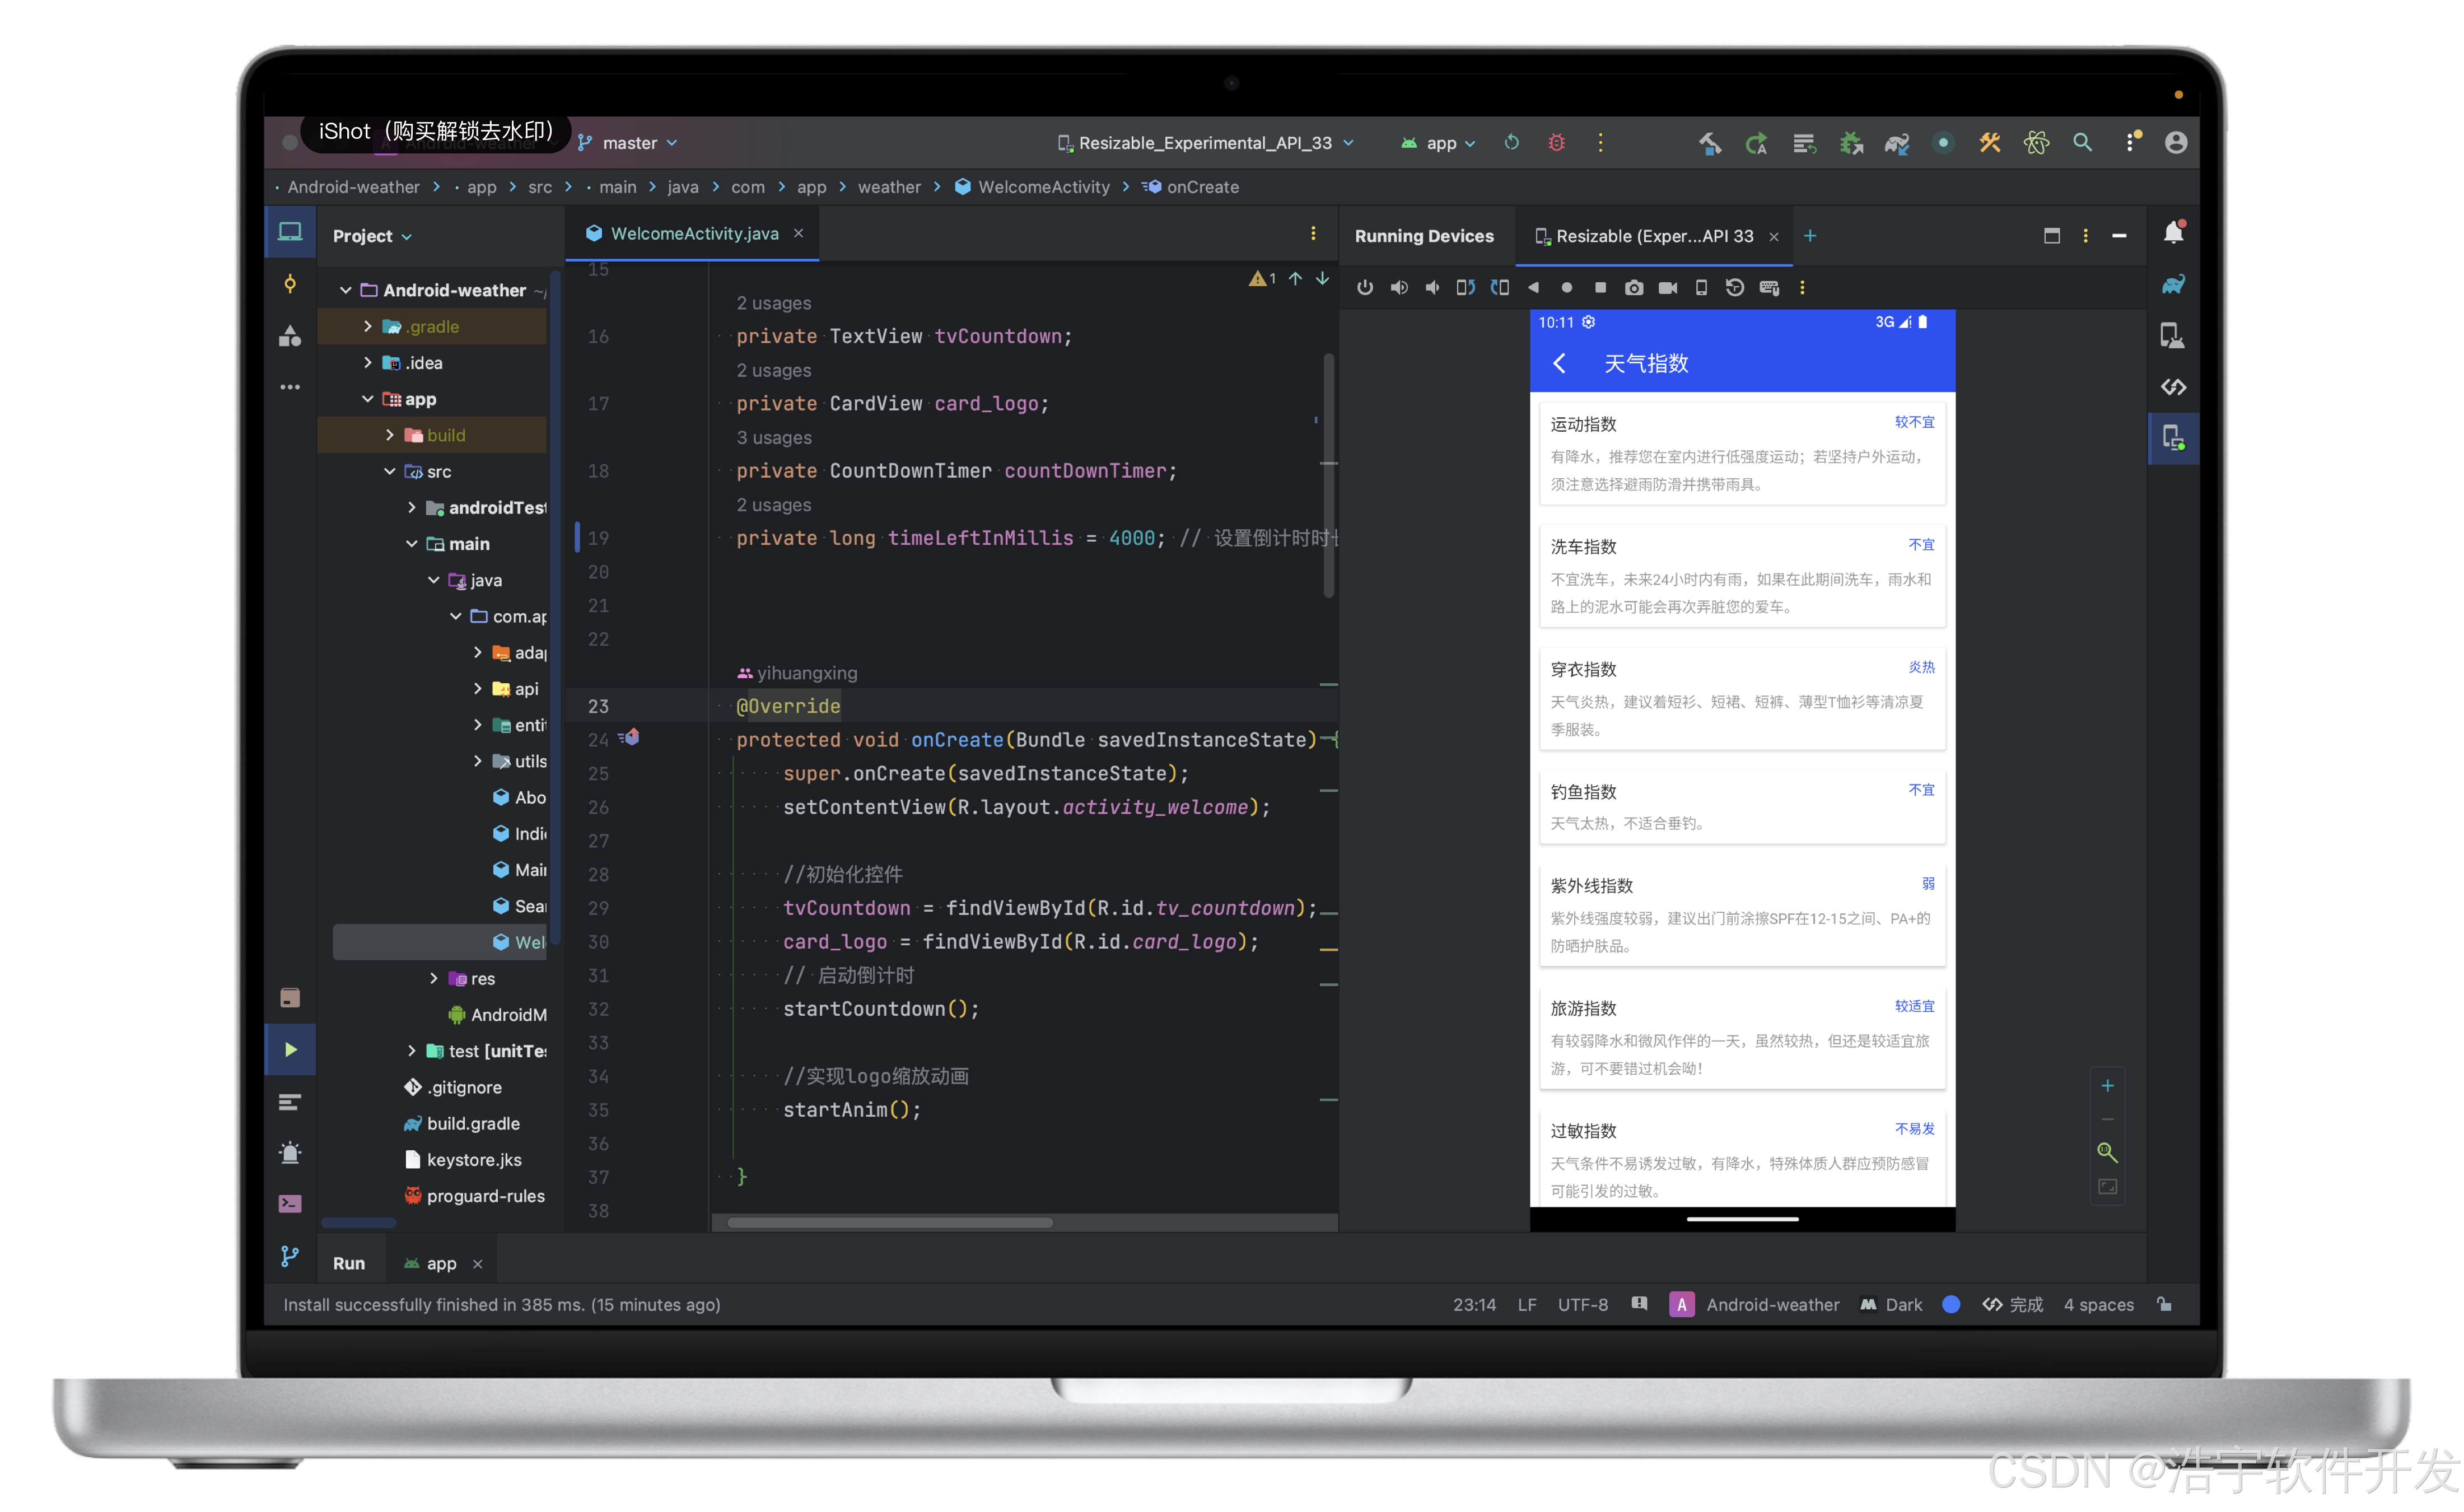Open keystore.jks in project tree
Image resolution: width=2464 pixels, height=1512 pixels.
[463, 1160]
